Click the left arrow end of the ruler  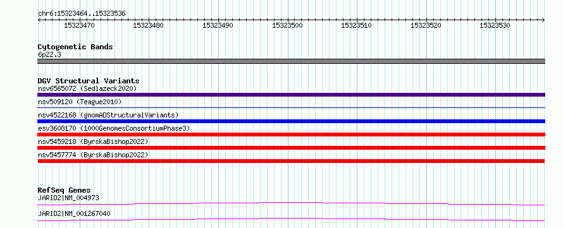[39, 20]
